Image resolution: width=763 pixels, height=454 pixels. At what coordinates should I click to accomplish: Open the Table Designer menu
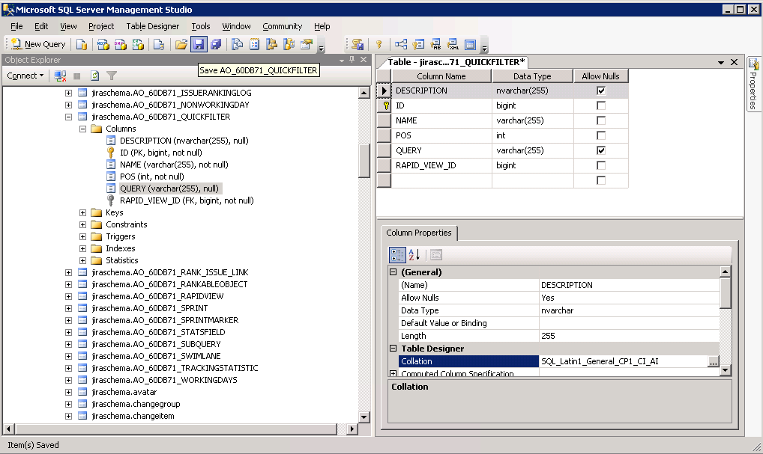click(x=152, y=26)
